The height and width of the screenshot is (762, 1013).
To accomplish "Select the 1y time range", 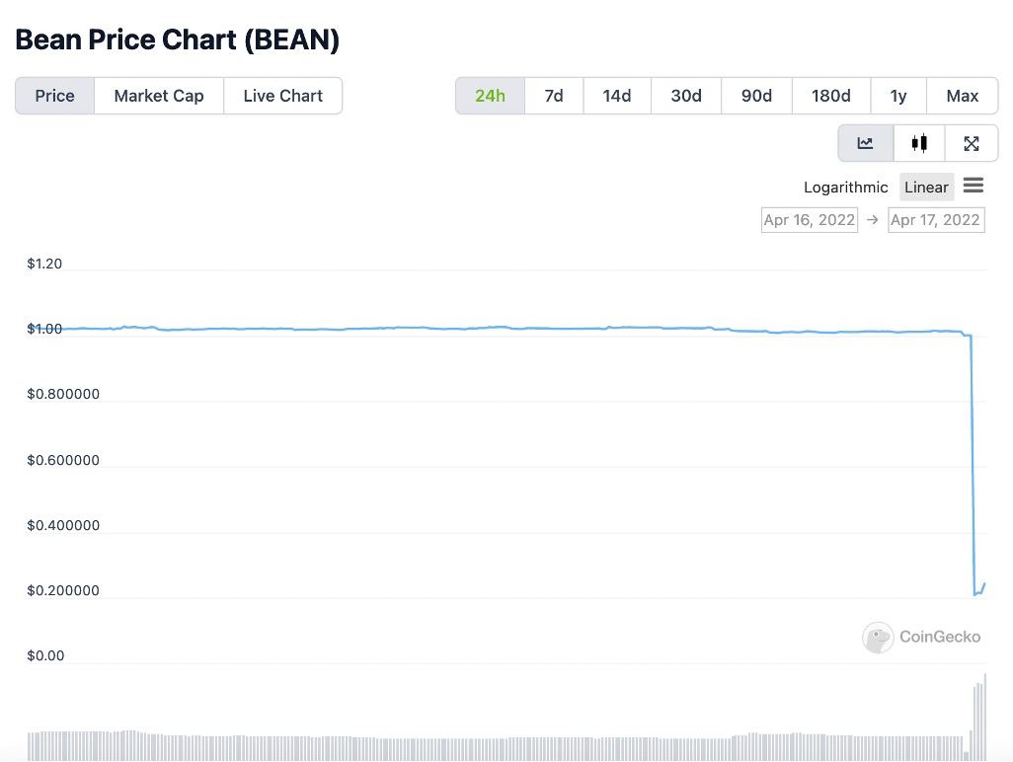I will pyautogui.click(x=898, y=96).
